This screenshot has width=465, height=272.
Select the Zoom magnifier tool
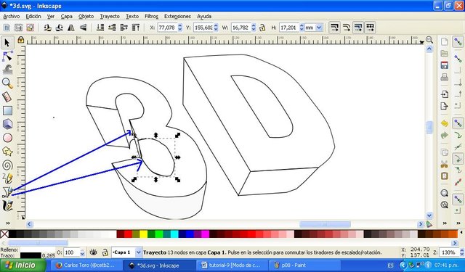point(7,83)
